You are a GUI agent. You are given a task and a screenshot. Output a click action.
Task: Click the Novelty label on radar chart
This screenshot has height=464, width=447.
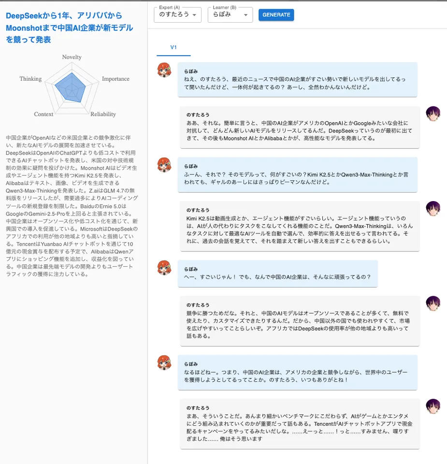pos(72,57)
